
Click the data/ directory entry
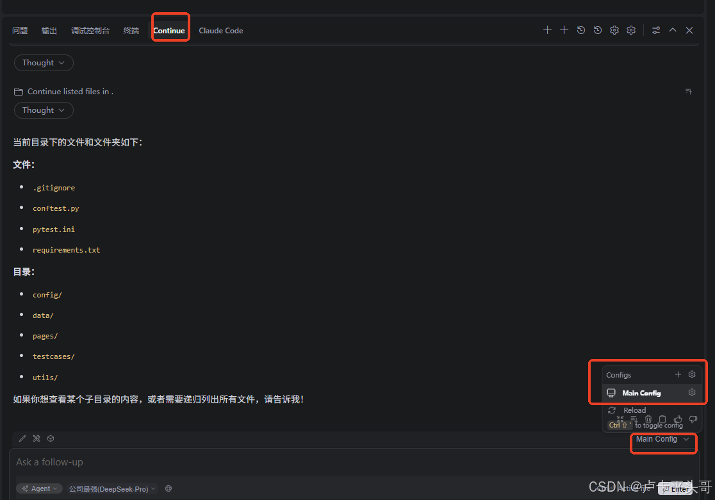[x=43, y=315]
